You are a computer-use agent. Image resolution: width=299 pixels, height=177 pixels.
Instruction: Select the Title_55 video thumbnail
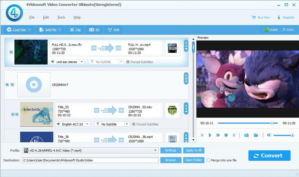pos(36,114)
